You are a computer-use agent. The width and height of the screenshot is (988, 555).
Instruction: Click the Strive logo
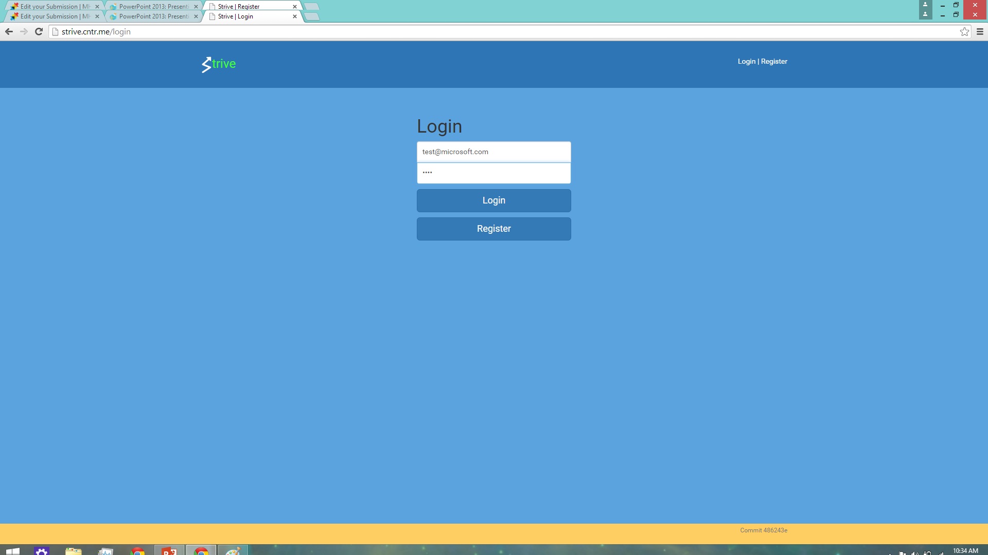pos(219,64)
